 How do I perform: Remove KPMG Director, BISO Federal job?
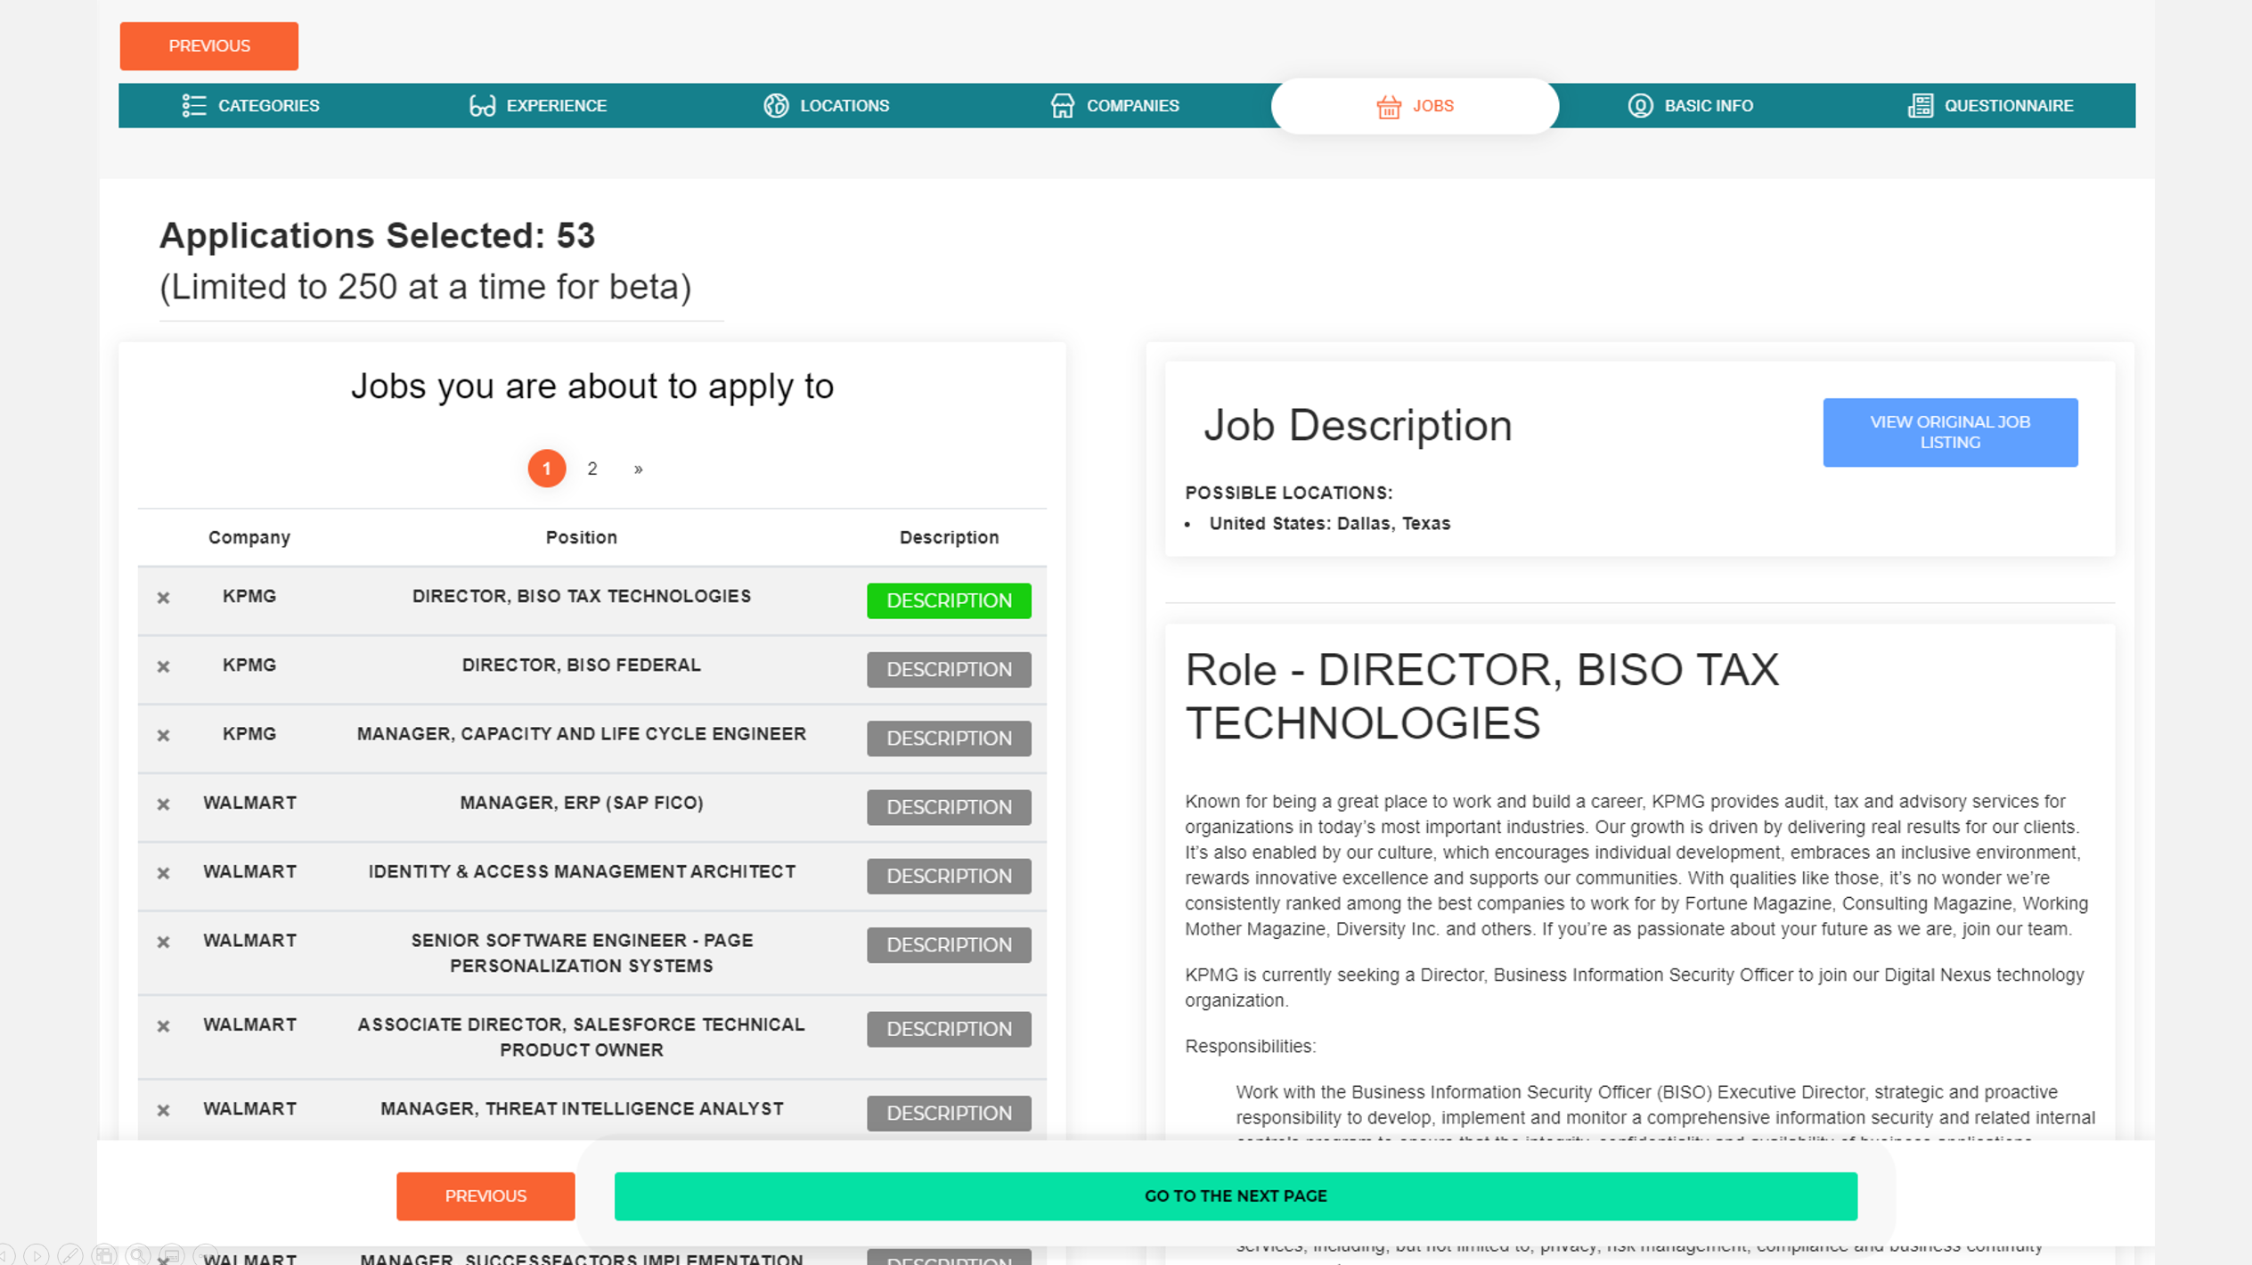(163, 666)
